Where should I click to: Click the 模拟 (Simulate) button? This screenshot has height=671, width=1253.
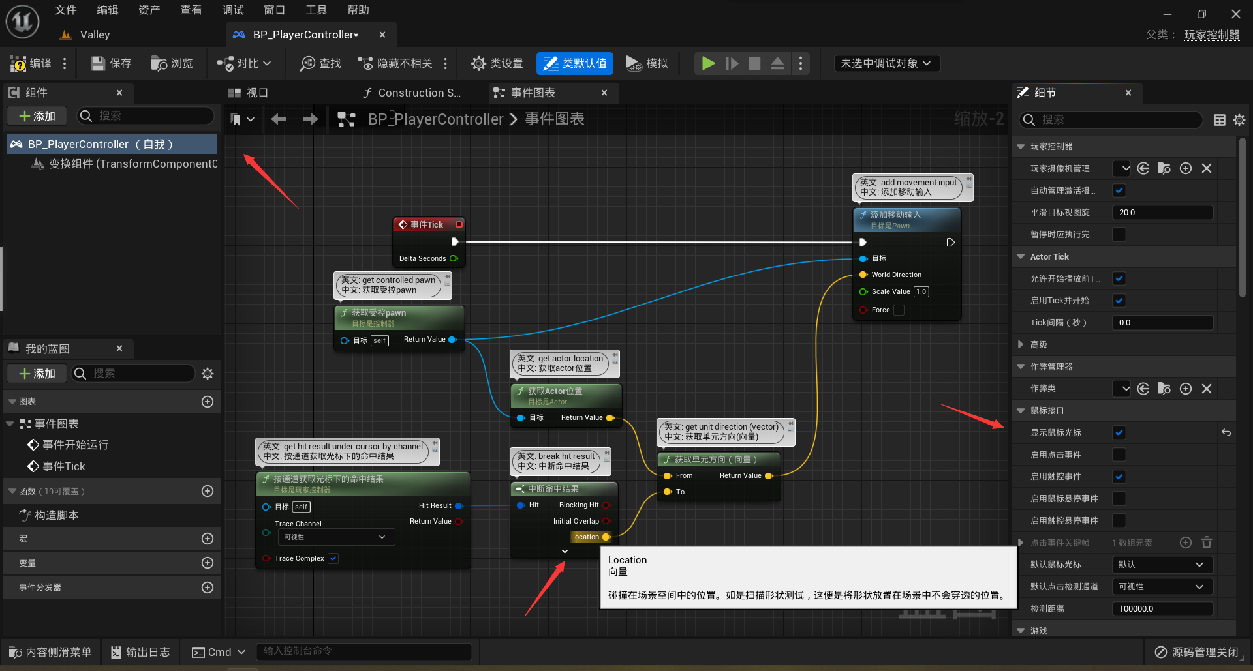(x=647, y=63)
